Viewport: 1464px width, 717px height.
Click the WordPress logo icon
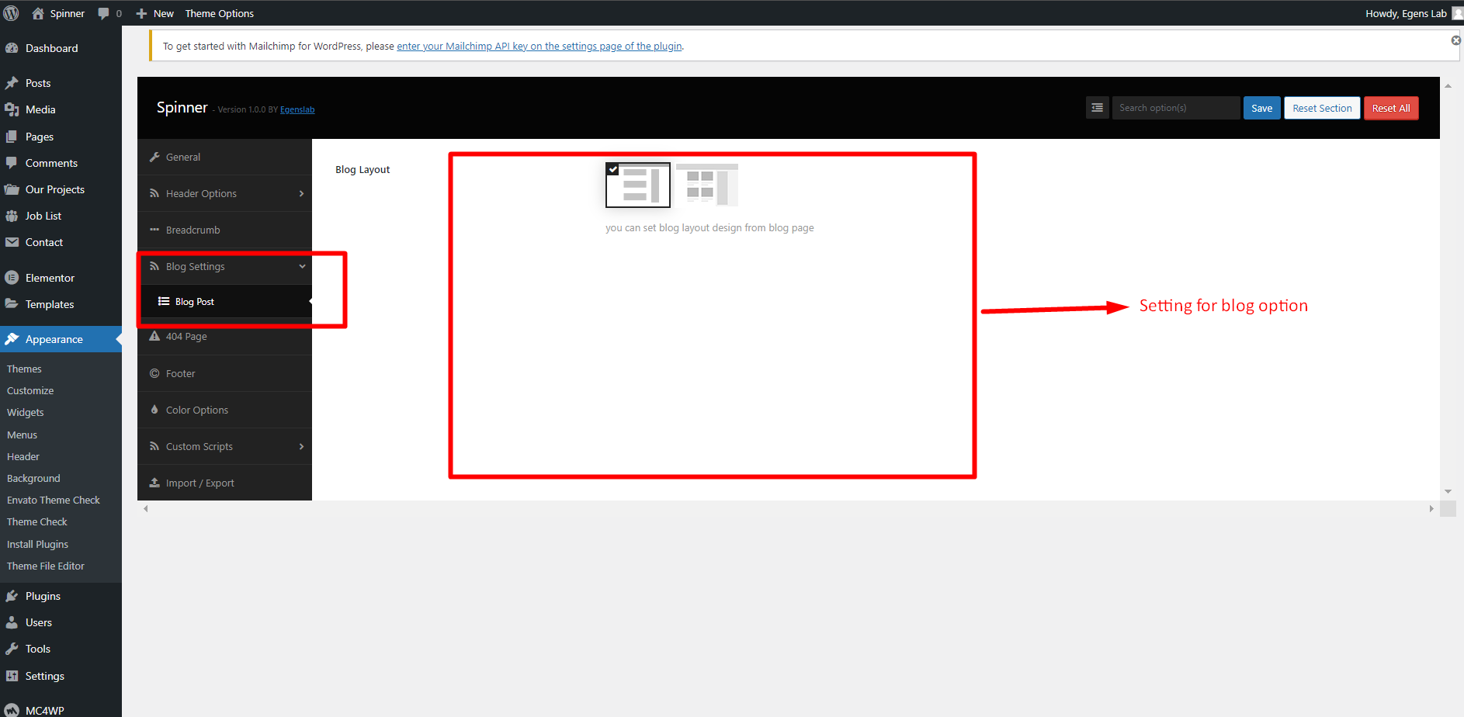tap(12, 13)
